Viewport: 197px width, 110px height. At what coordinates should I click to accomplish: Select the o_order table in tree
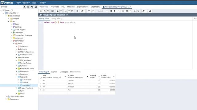point(25,82)
